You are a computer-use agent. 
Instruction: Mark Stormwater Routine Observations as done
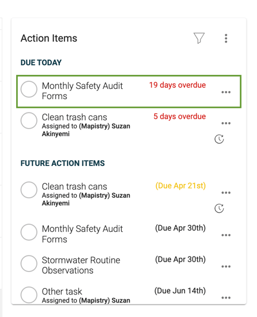[x=29, y=263]
